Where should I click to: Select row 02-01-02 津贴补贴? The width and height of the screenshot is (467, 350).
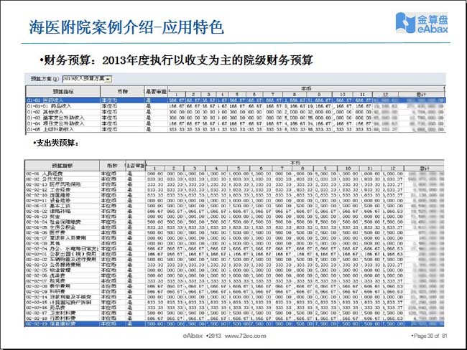click(234, 211)
